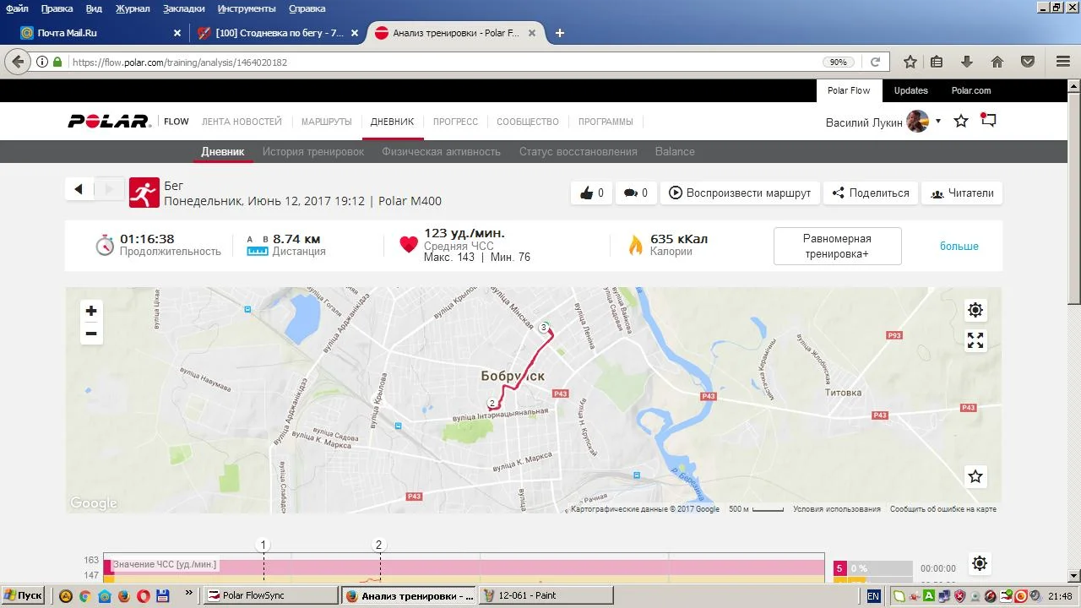Click Воспроизвести маршрут button

click(x=740, y=193)
